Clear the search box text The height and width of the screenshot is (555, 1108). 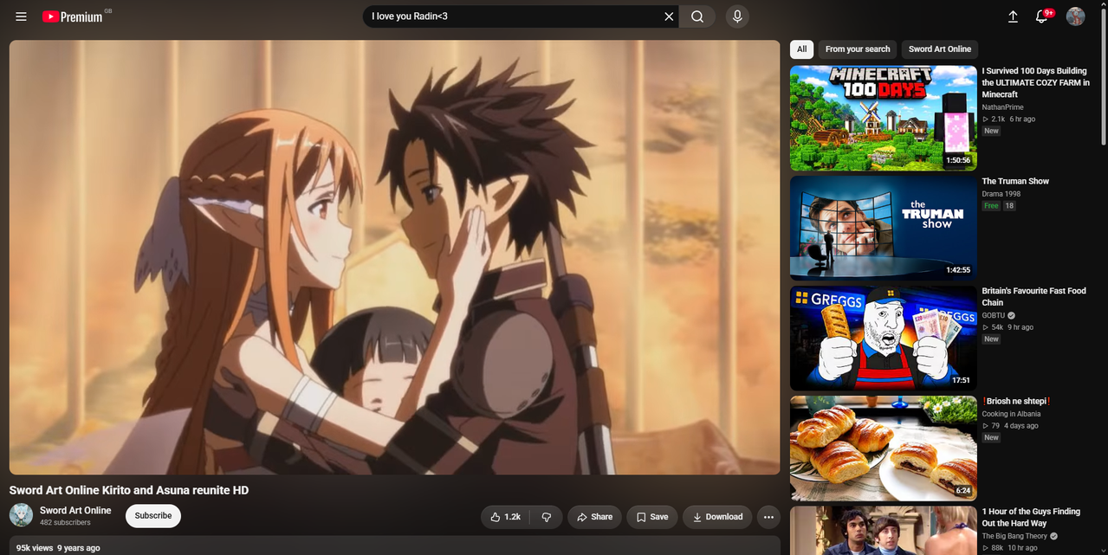click(x=669, y=16)
